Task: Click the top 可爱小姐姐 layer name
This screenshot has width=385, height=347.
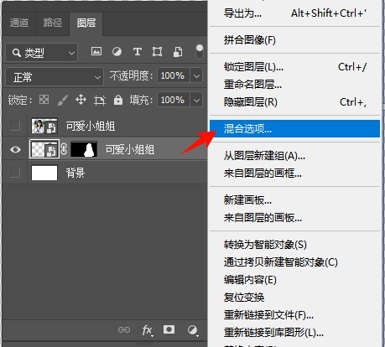Action: pyautogui.click(x=91, y=126)
